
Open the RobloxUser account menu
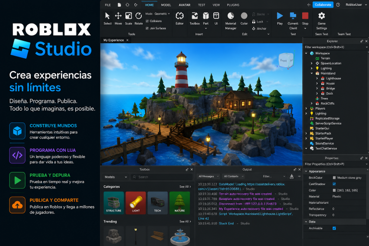(356, 5)
